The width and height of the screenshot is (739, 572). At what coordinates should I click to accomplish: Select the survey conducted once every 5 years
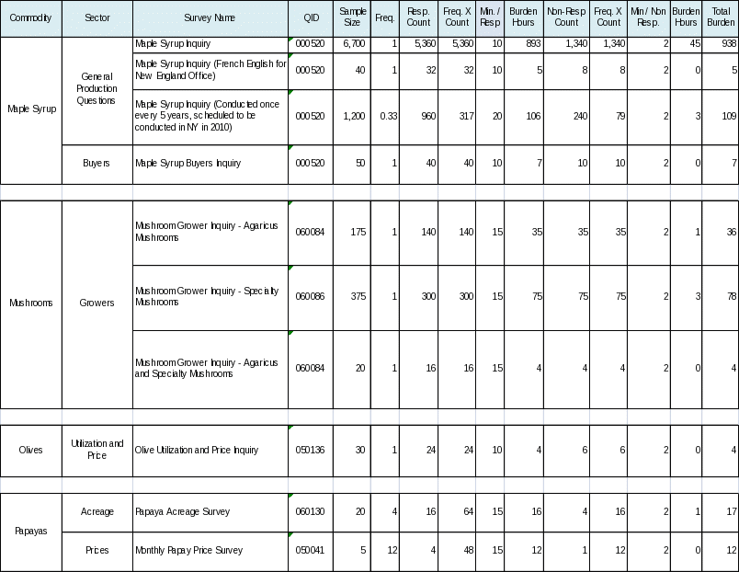click(210, 117)
